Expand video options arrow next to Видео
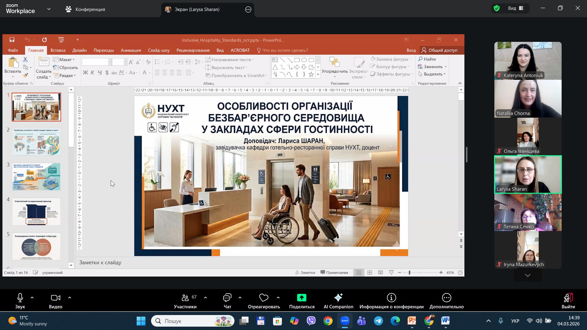This screenshot has height=330, width=587. (x=69, y=298)
